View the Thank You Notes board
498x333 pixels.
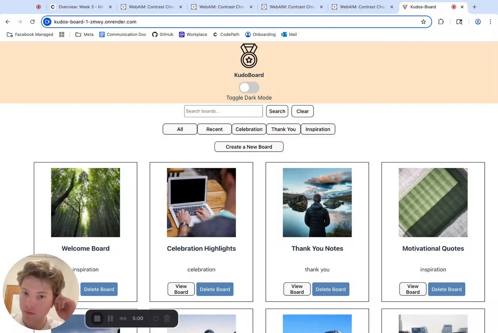pos(297,289)
